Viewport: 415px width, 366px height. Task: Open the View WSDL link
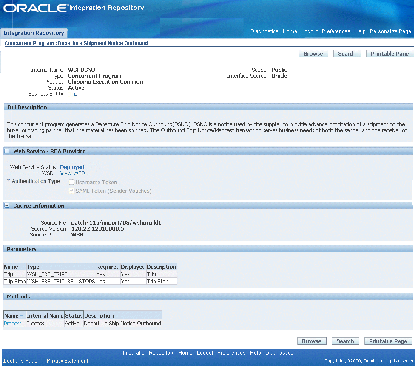74,173
